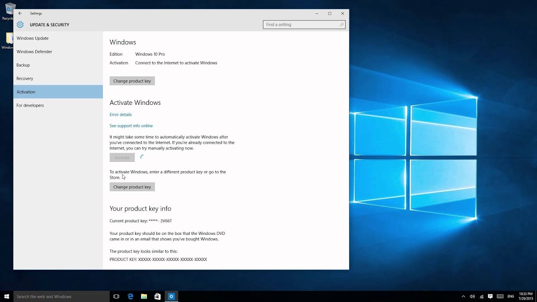Click the search magnifier in Find a setting
537x302 pixels.
click(341, 25)
